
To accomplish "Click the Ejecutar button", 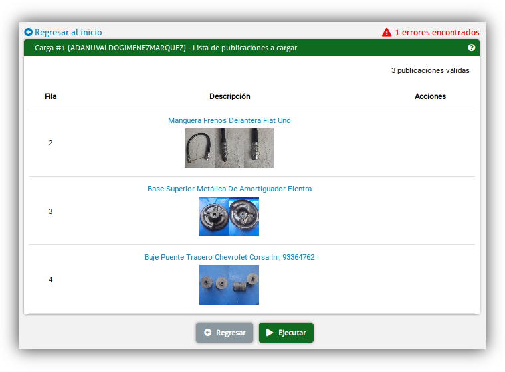I will point(286,333).
